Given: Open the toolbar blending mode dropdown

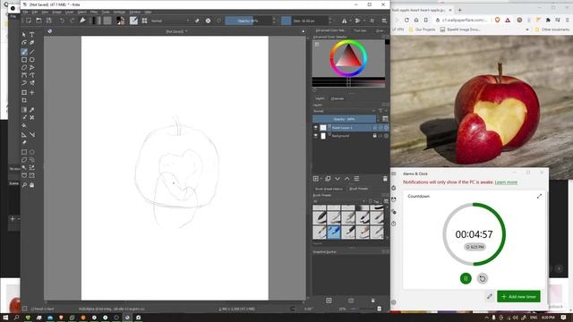Looking at the screenshot, I should [170, 21].
